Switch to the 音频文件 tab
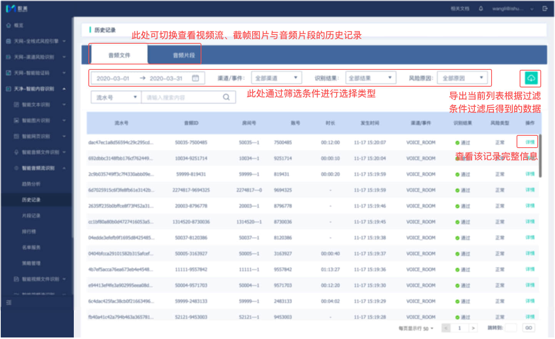 (119, 55)
